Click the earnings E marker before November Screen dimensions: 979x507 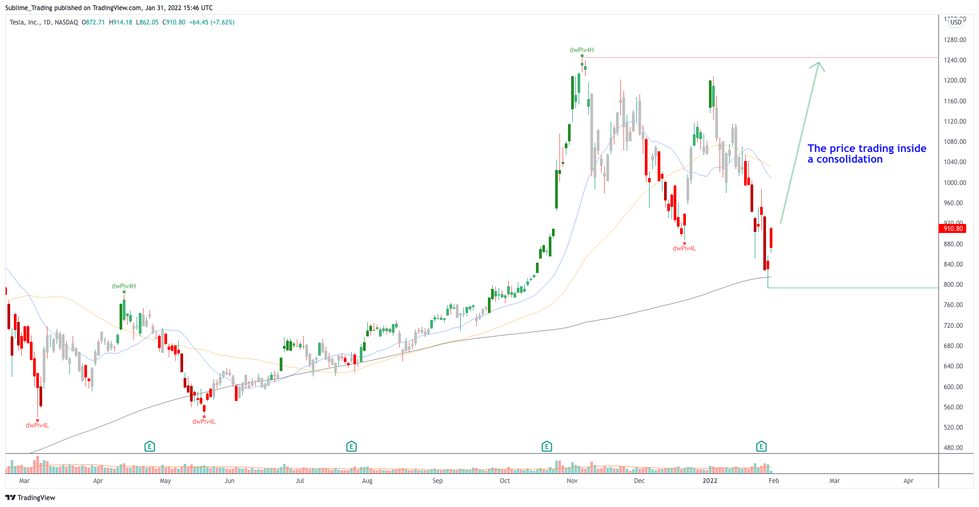pos(547,446)
